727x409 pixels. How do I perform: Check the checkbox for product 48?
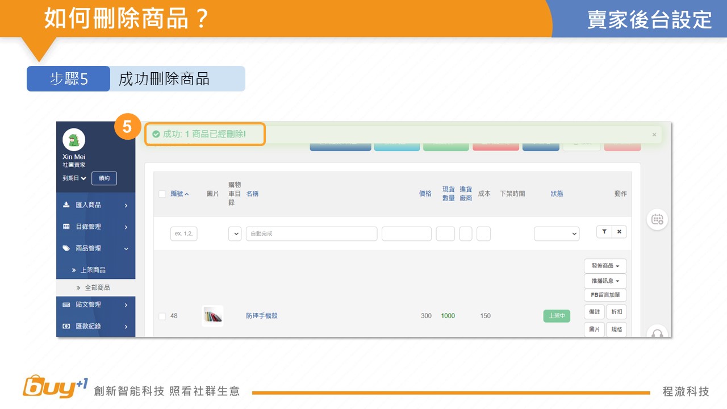(x=162, y=316)
